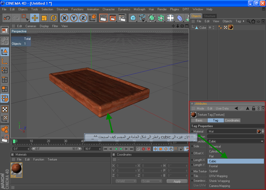Open the deformer objects icon
The width and height of the screenshot is (266, 190).
click(x=180, y=18)
